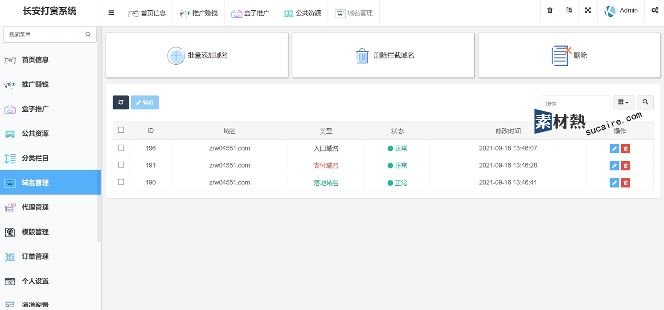Open 盒子推广 in the sidebar
The height and width of the screenshot is (310, 664).
50,109
